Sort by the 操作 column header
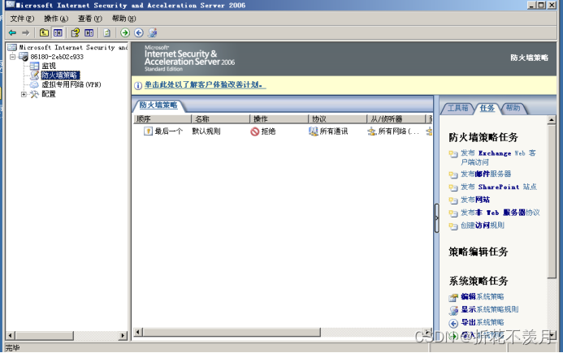Image resolution: width=563 pixels, height=353 pixels. (279, 118)
